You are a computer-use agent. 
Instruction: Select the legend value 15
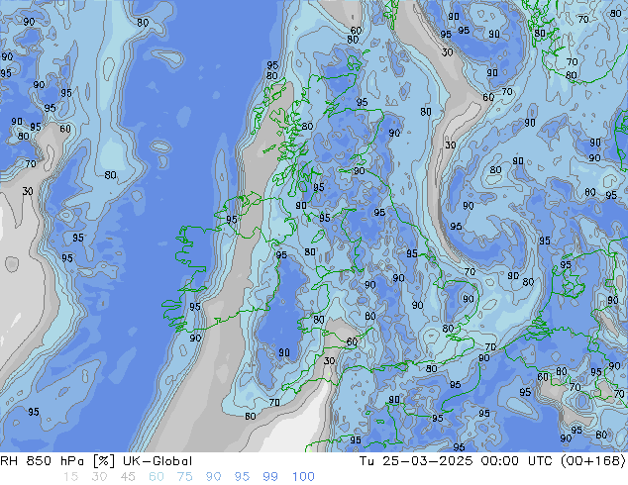(70, 477)
